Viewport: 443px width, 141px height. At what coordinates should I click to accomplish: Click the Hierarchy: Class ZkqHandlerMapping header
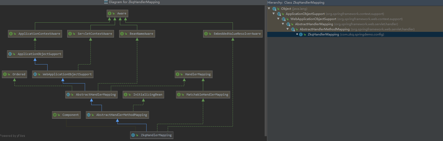[296, 3]
